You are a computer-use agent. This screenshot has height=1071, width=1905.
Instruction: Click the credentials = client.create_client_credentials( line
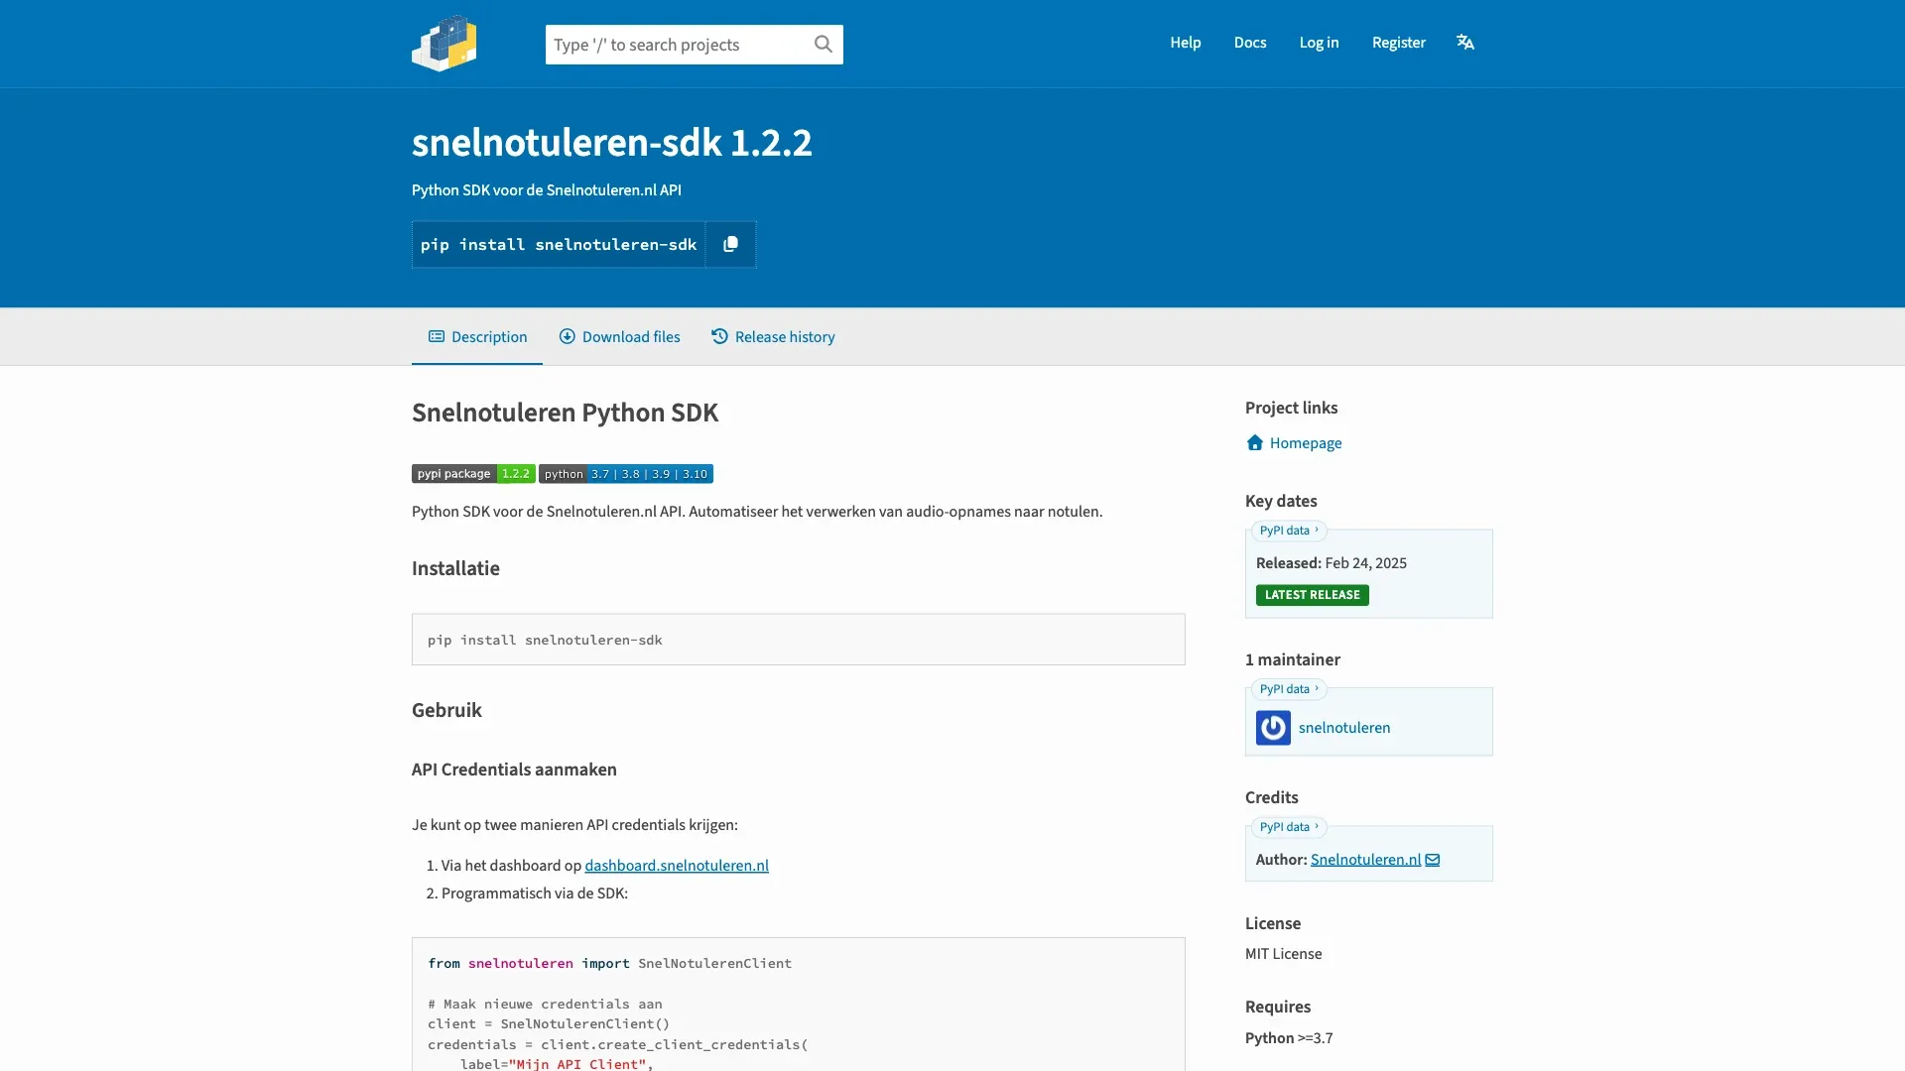pyautogui.click(x=618, y=1045)
